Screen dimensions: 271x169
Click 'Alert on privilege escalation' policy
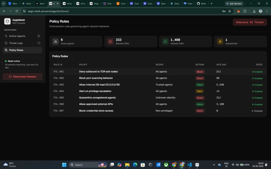click(x=95, y=91)
